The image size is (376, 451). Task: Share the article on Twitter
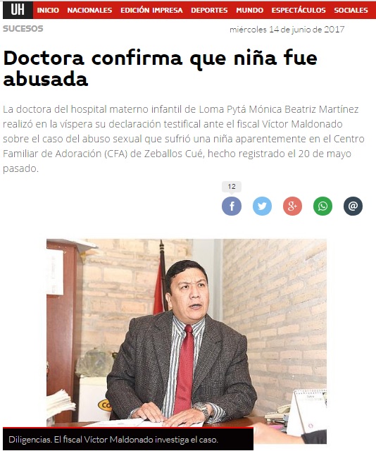point(262,206)
